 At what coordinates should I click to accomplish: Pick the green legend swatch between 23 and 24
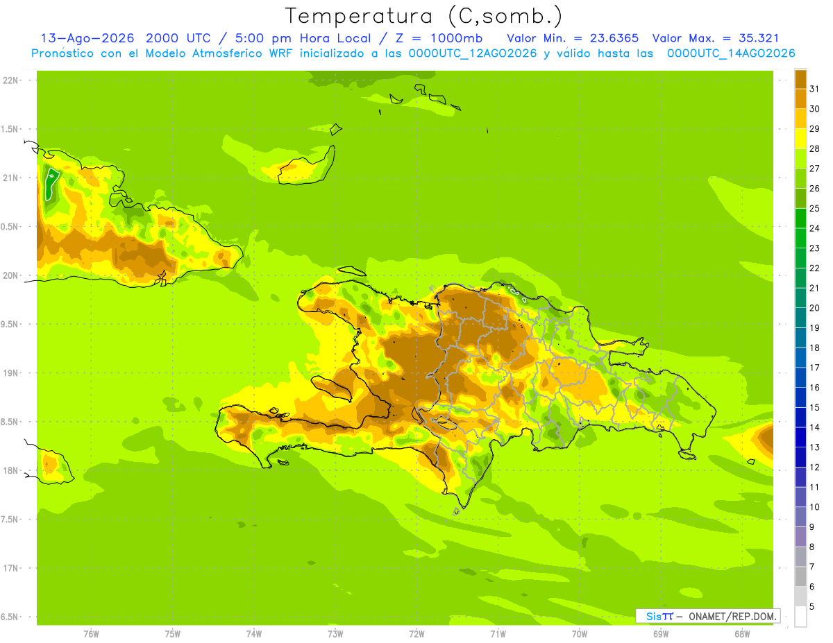(x=800, y=238)
